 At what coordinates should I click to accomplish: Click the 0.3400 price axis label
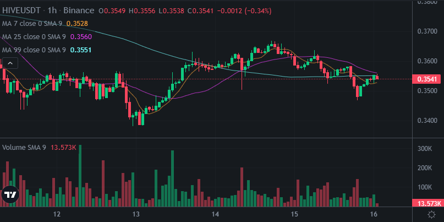[427, 121]
